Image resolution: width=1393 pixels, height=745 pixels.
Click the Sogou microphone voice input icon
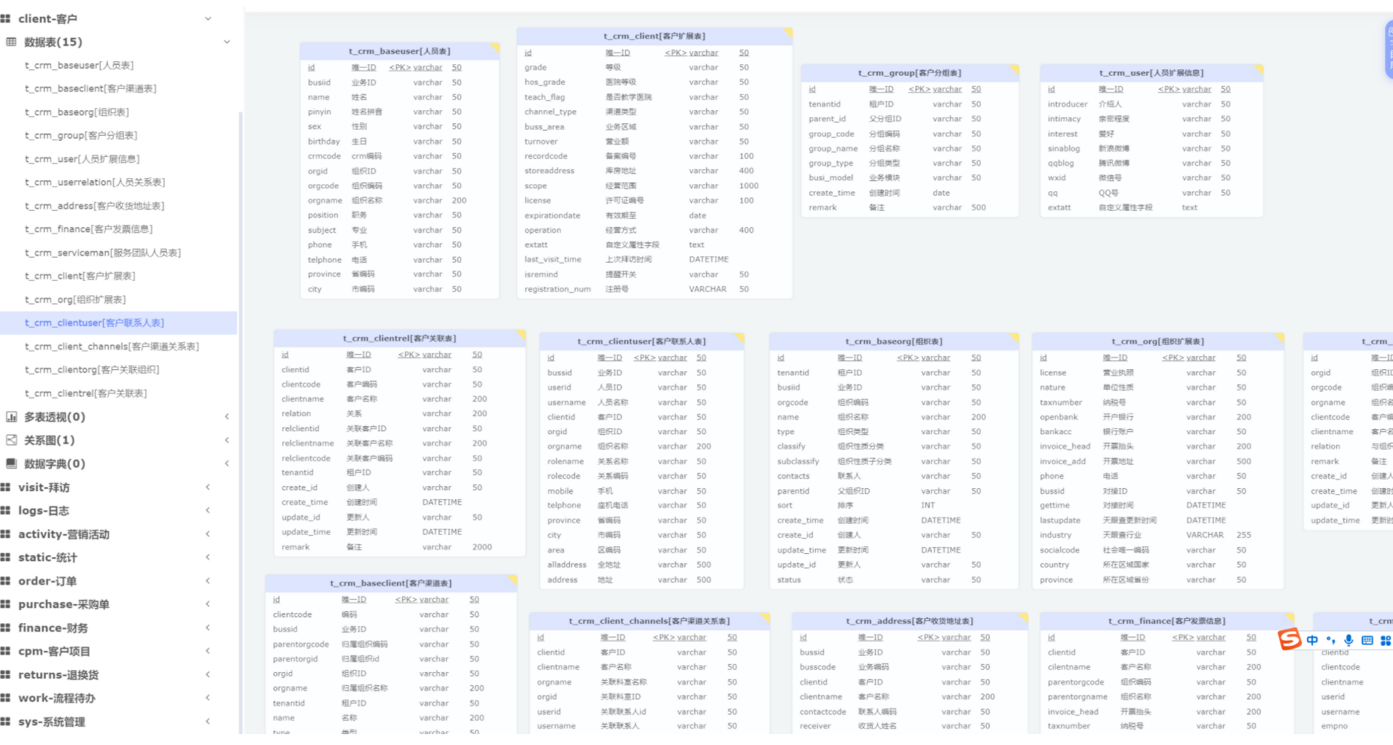tap(1348, 640)
